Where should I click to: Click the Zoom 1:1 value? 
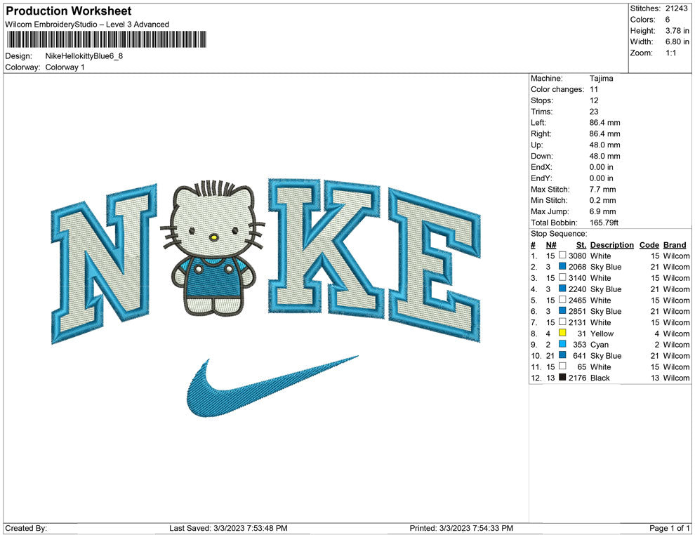[x=670, y=53]
